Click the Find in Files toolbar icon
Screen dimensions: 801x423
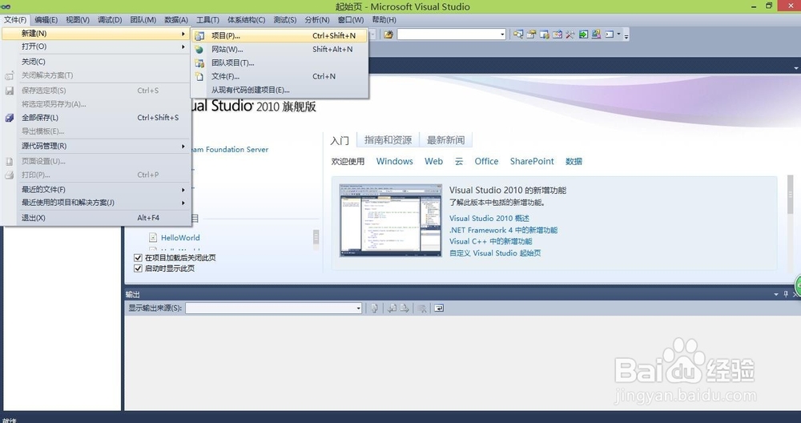point(388,34)
